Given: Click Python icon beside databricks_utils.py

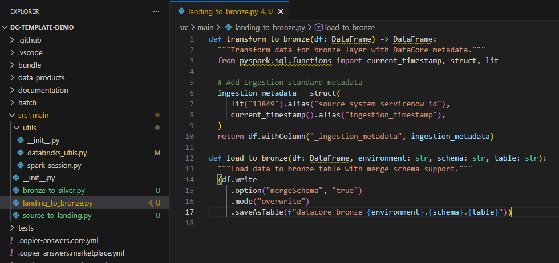Looking at the screenshot, I should (x=21, y=153).
